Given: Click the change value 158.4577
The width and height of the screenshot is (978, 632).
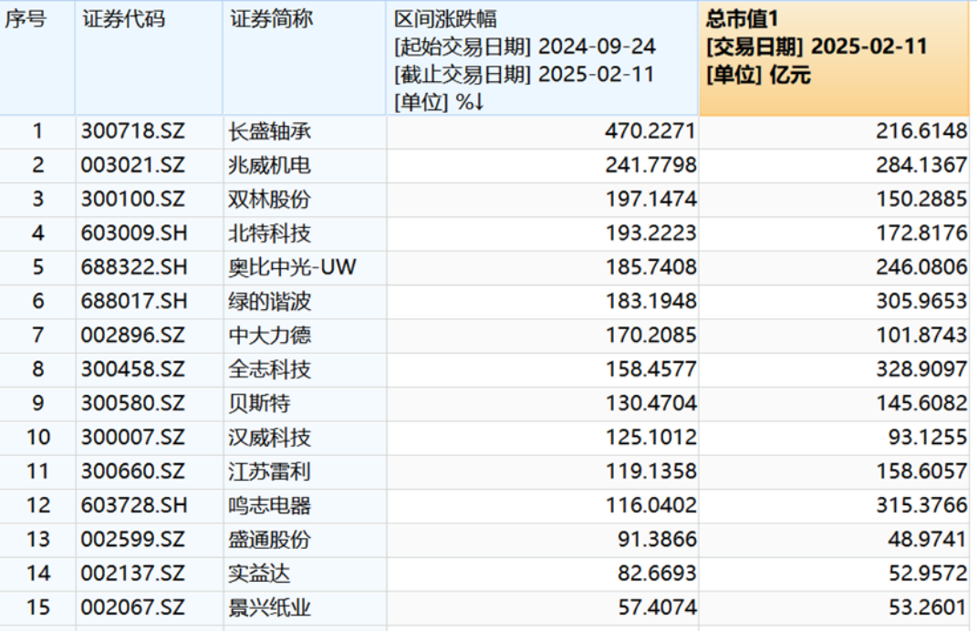Looking at the screenshot, I should 650,369.
